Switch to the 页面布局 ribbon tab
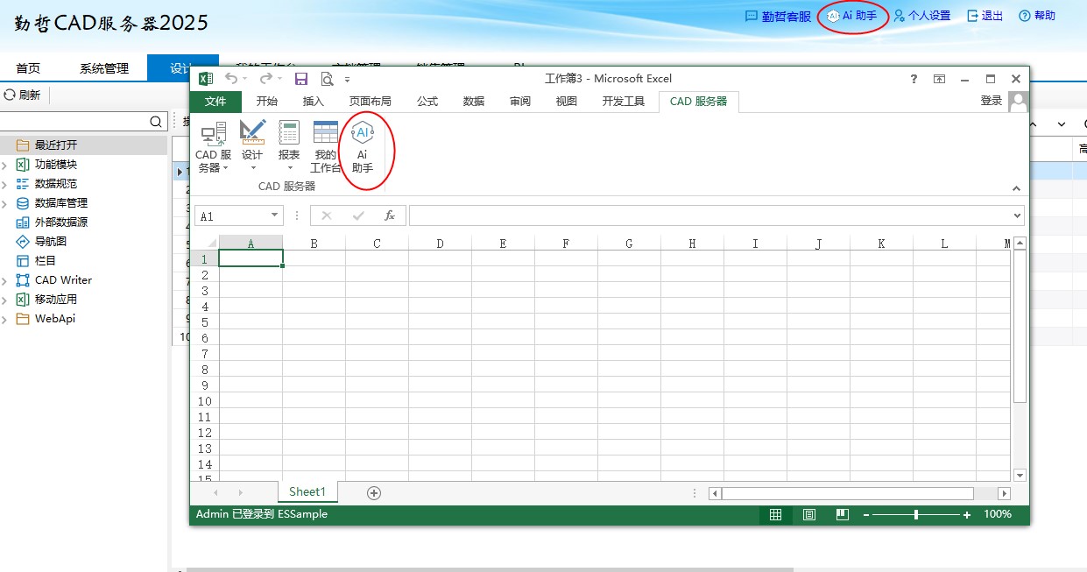Viewport: 1087px width, 572px height. [370, 102]
